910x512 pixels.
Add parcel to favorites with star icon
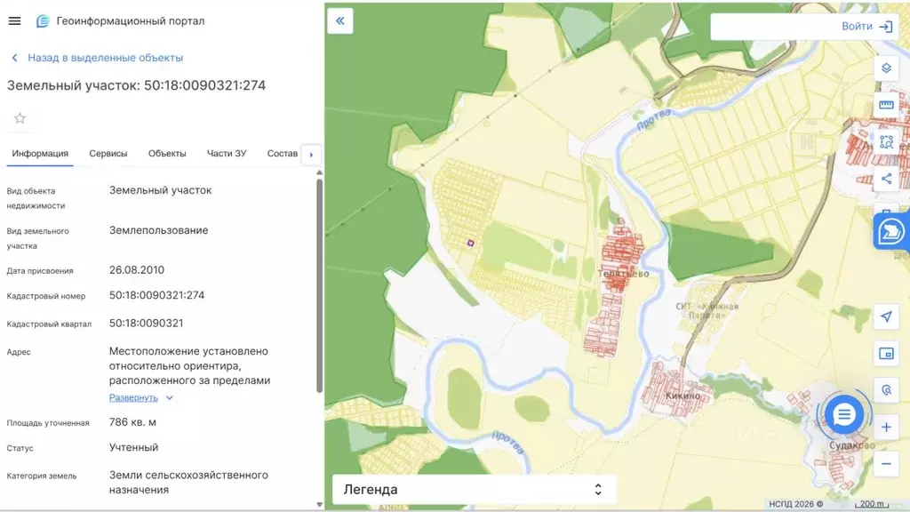coord(20,118)
